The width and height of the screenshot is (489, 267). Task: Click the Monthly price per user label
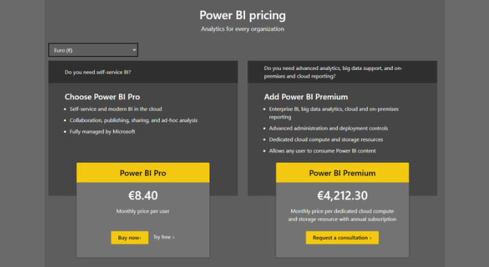click(143, 211)
